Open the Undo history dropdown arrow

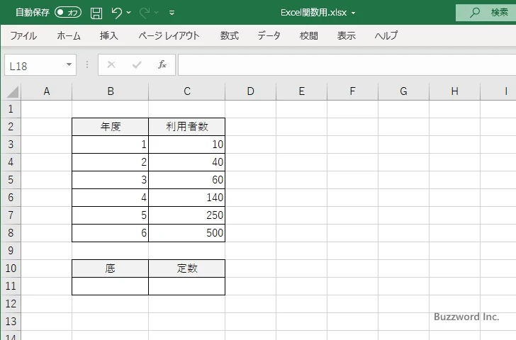pyautogui.click(x=129, y=13)
